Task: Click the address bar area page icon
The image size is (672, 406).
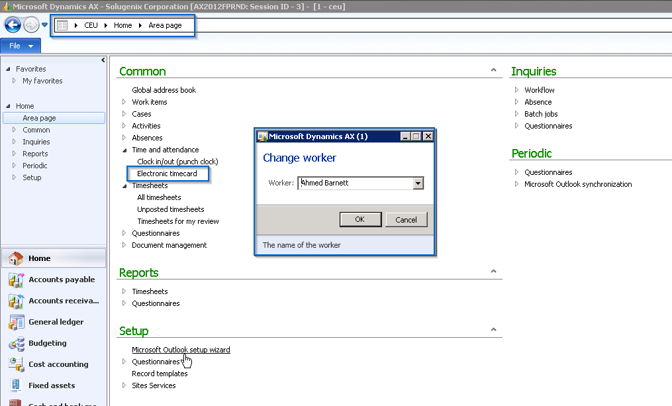Action: coord(62,25)
